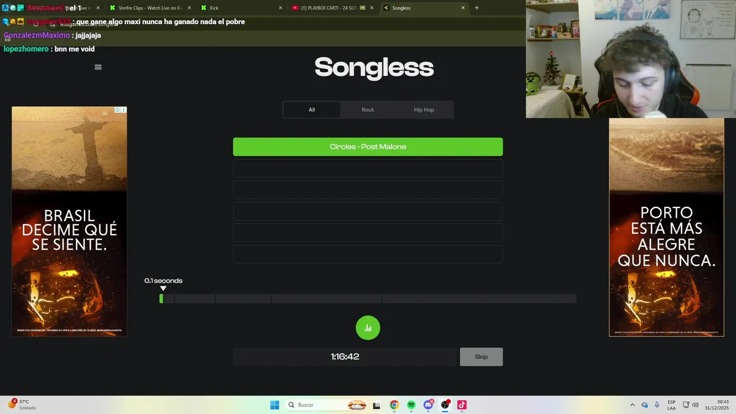The width and height of the screenshot is (736, 414).
Task: Switch to the Hip Hop genre tab
Action: click(x=424, y=110)
